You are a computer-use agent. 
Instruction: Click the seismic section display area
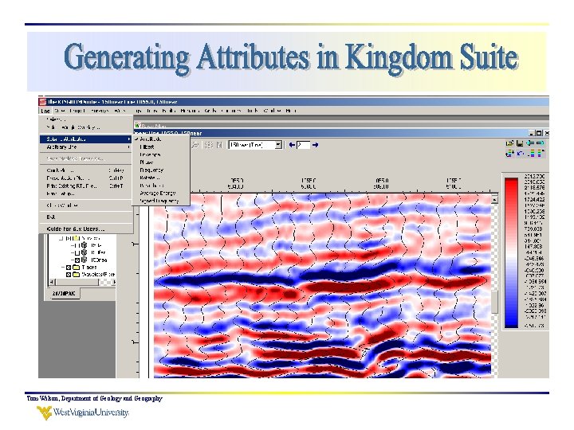coord(322,285)
